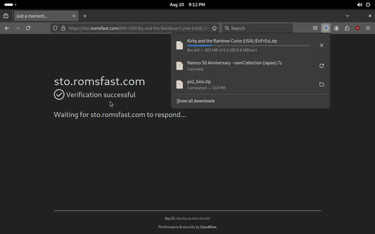Close the 'Just a moment...' tab
Image resolution: width=375 pixels, height=234 pixels.
pos(74,16)
